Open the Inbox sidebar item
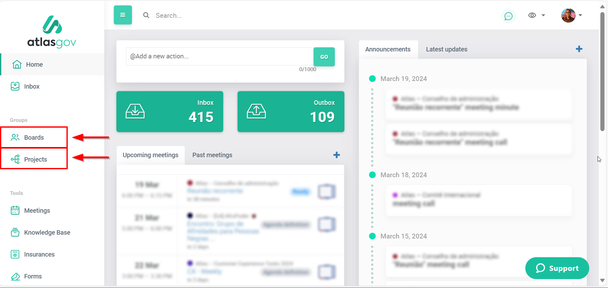This screenshot has width=608, height=288. point(31,86)
